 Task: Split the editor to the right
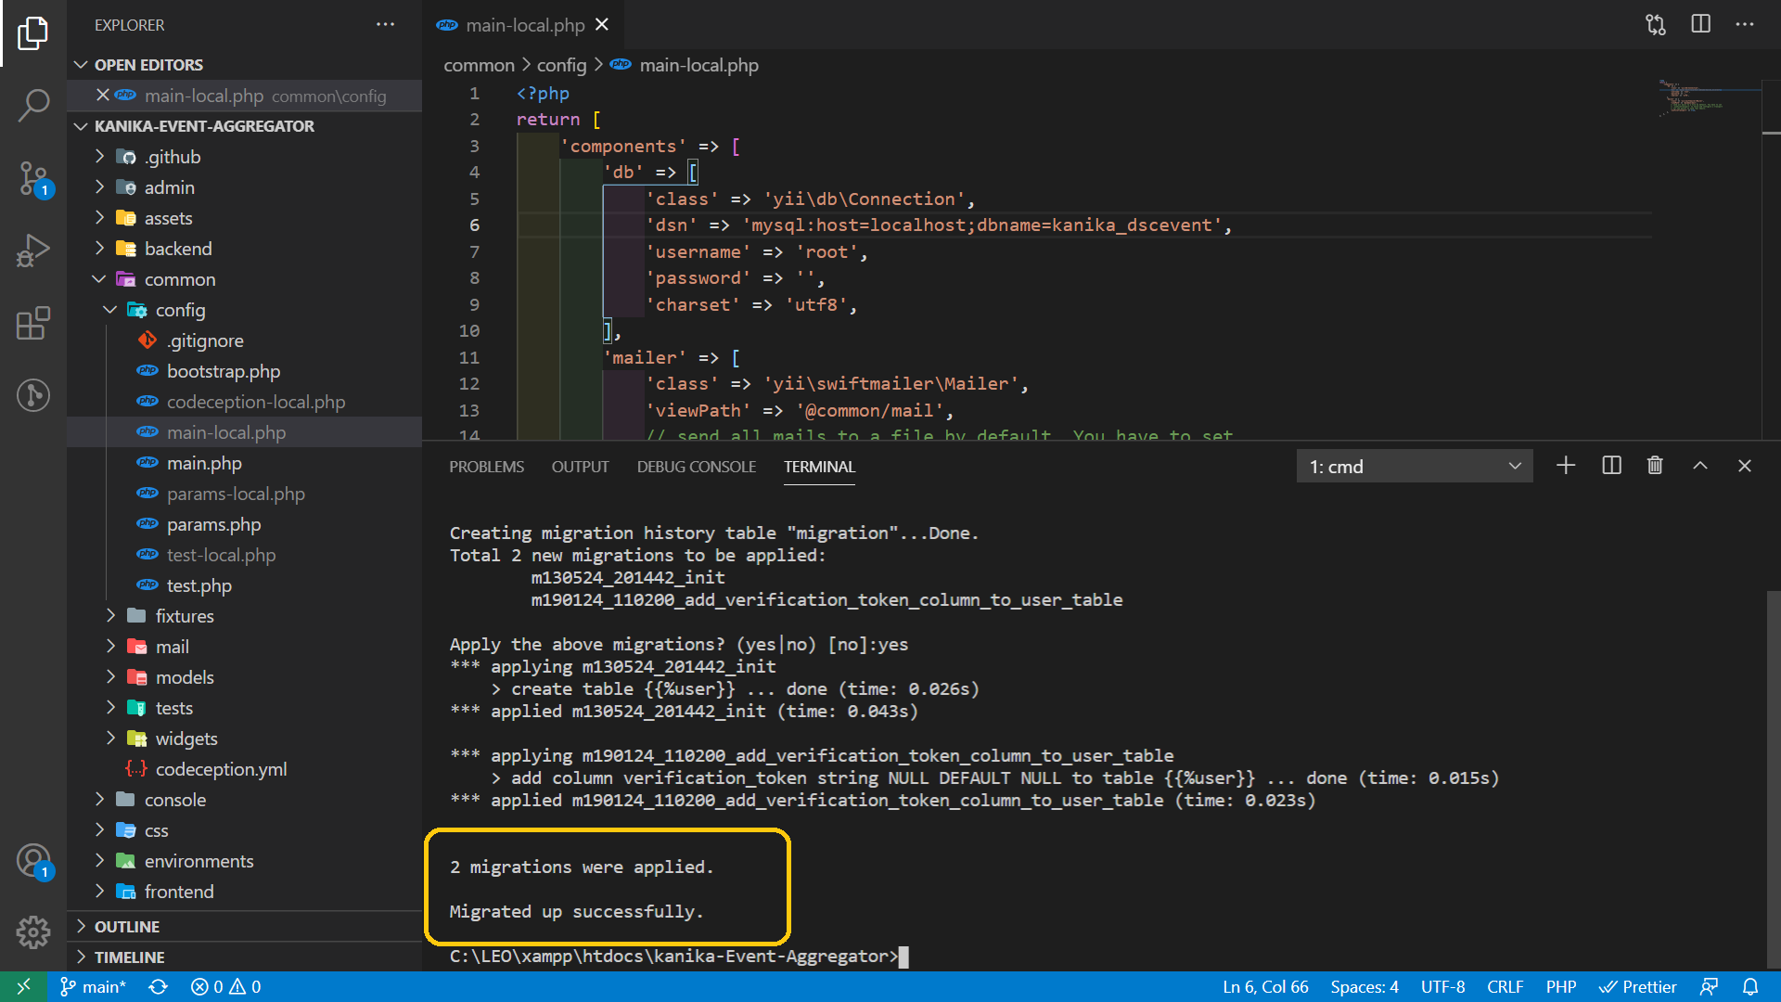pos(1700,25)
